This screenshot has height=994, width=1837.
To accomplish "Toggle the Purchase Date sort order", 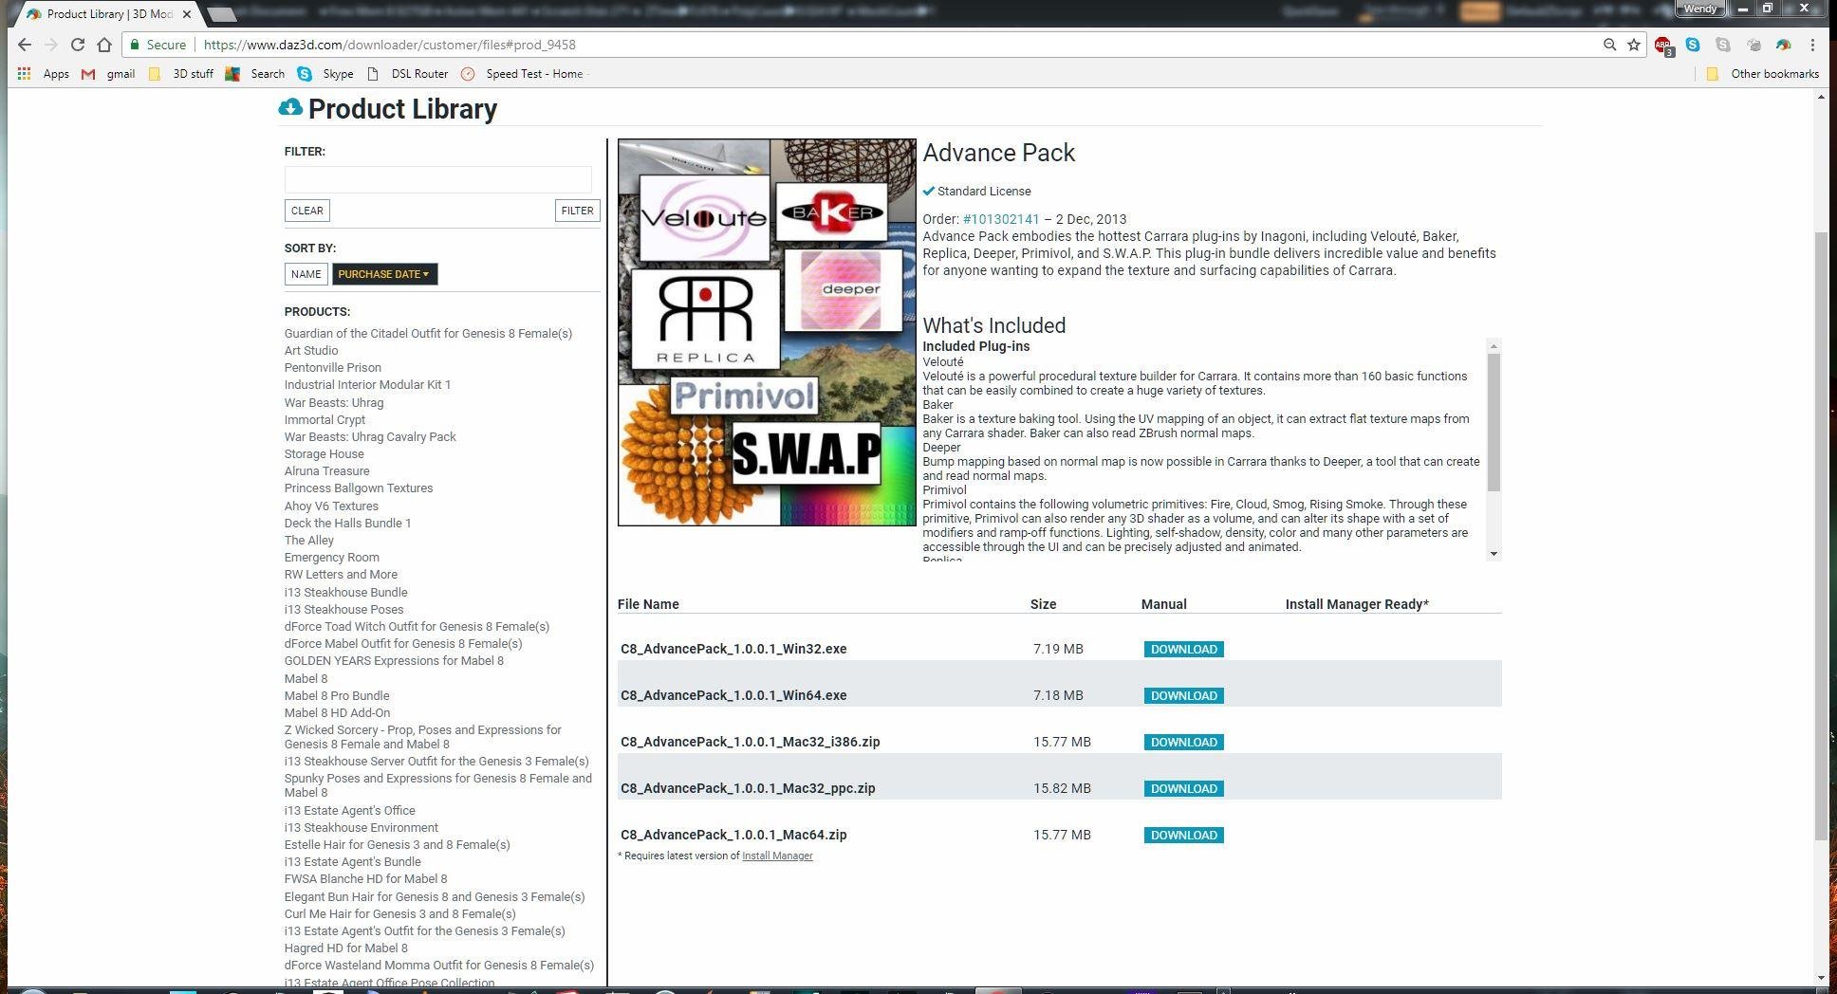I will [384, 274].
